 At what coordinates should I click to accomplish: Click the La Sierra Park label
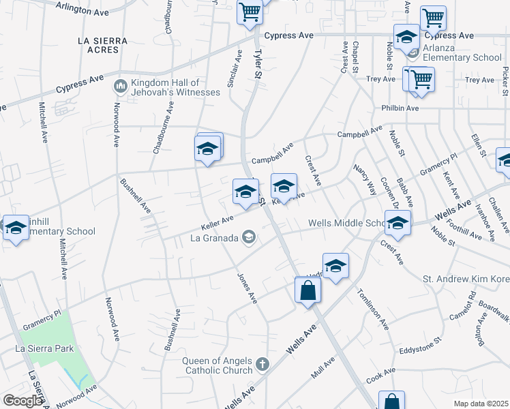[43, 349]
